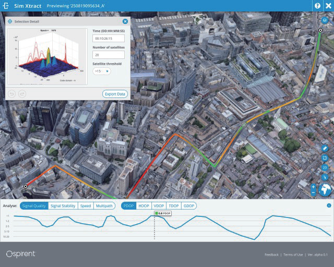This screenshot has width=334, height=267.
Task: Click the redo arrow in Selection Detail
Action: tap(22, 94)
